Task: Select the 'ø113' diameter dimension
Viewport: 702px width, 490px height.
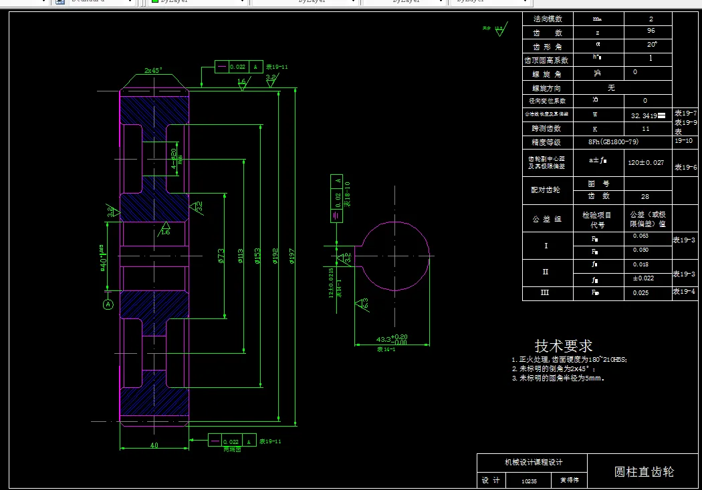Action: (x=240, y=256)
